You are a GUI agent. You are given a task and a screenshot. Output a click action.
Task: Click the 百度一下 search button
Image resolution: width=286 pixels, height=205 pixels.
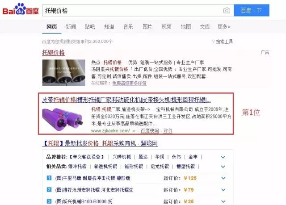[x=252, y=10]
